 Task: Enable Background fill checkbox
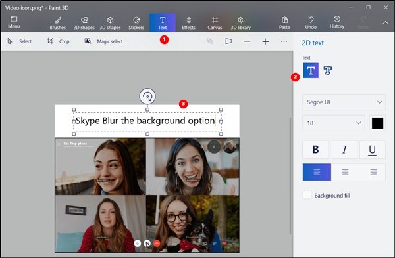(307, 195)
